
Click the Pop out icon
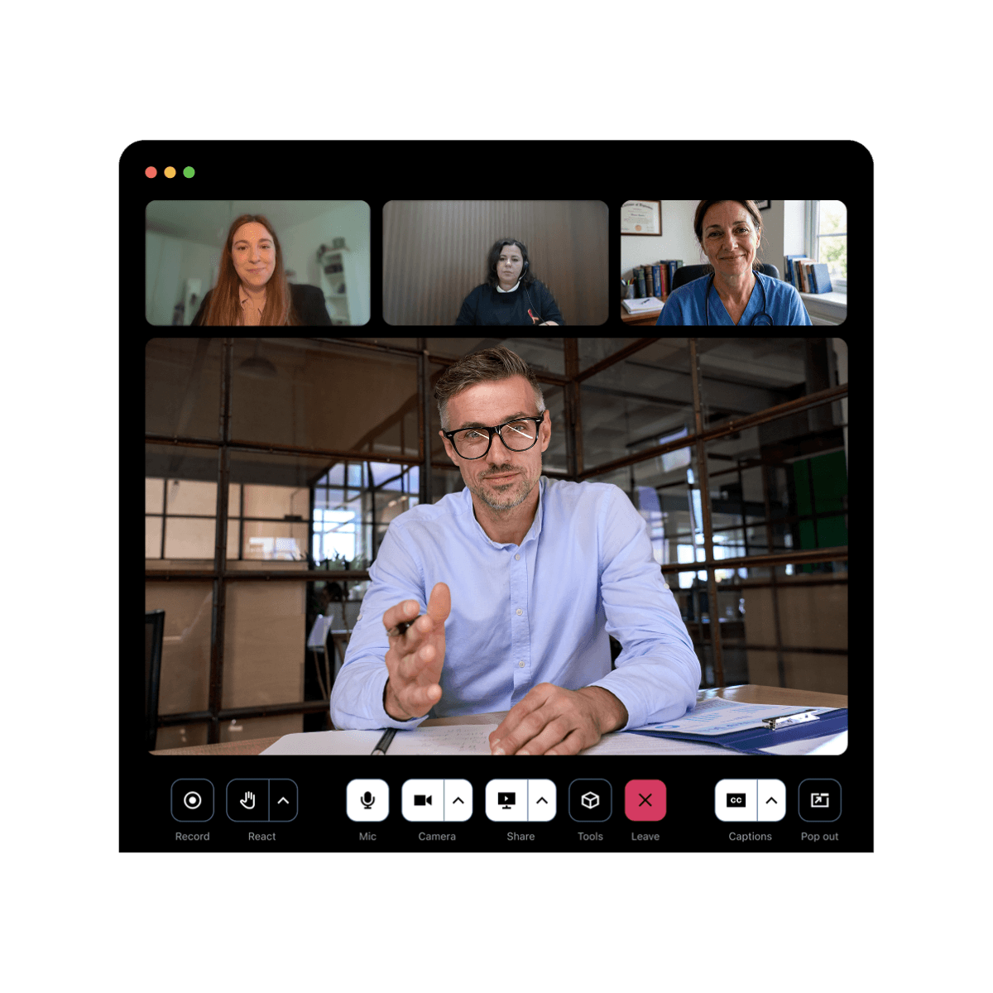819,799
